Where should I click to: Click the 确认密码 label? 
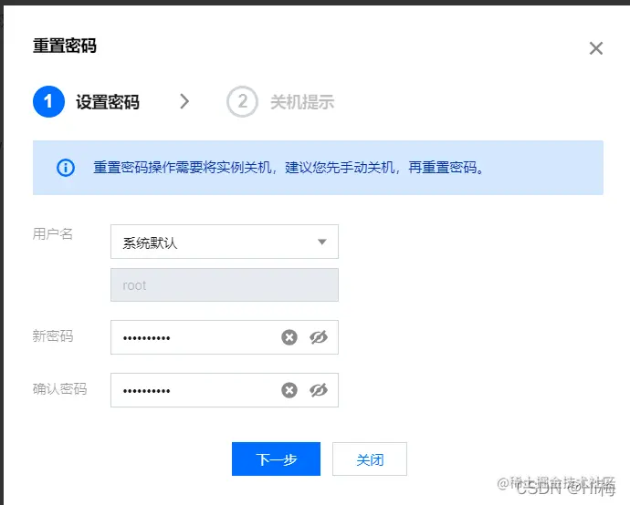coord(59,388)
